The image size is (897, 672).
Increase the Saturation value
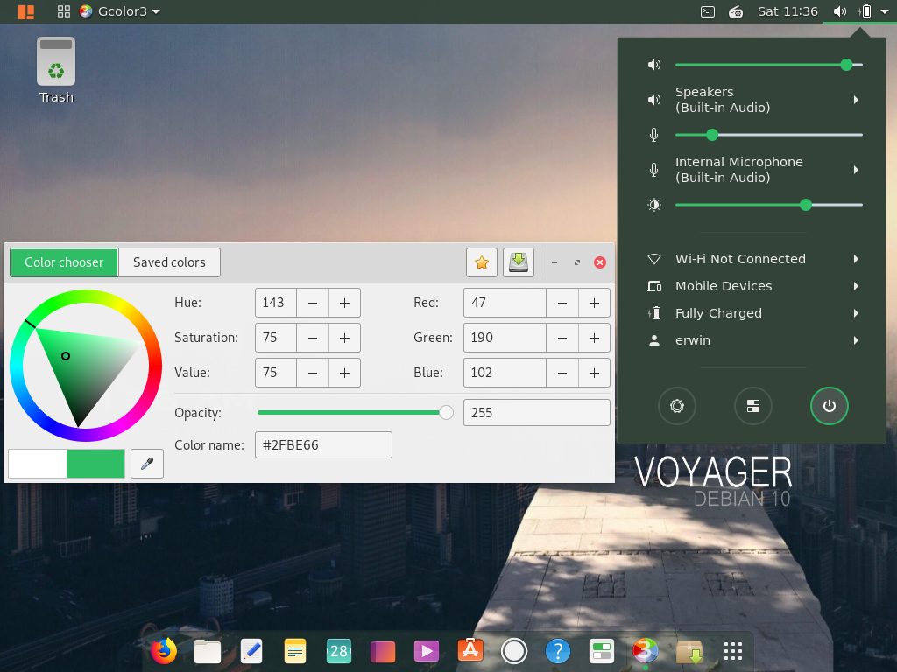tap(344, 338)
